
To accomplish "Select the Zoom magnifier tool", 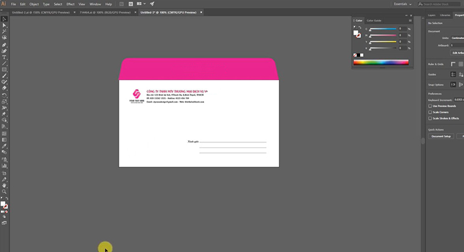I will [x=5, y=191].
